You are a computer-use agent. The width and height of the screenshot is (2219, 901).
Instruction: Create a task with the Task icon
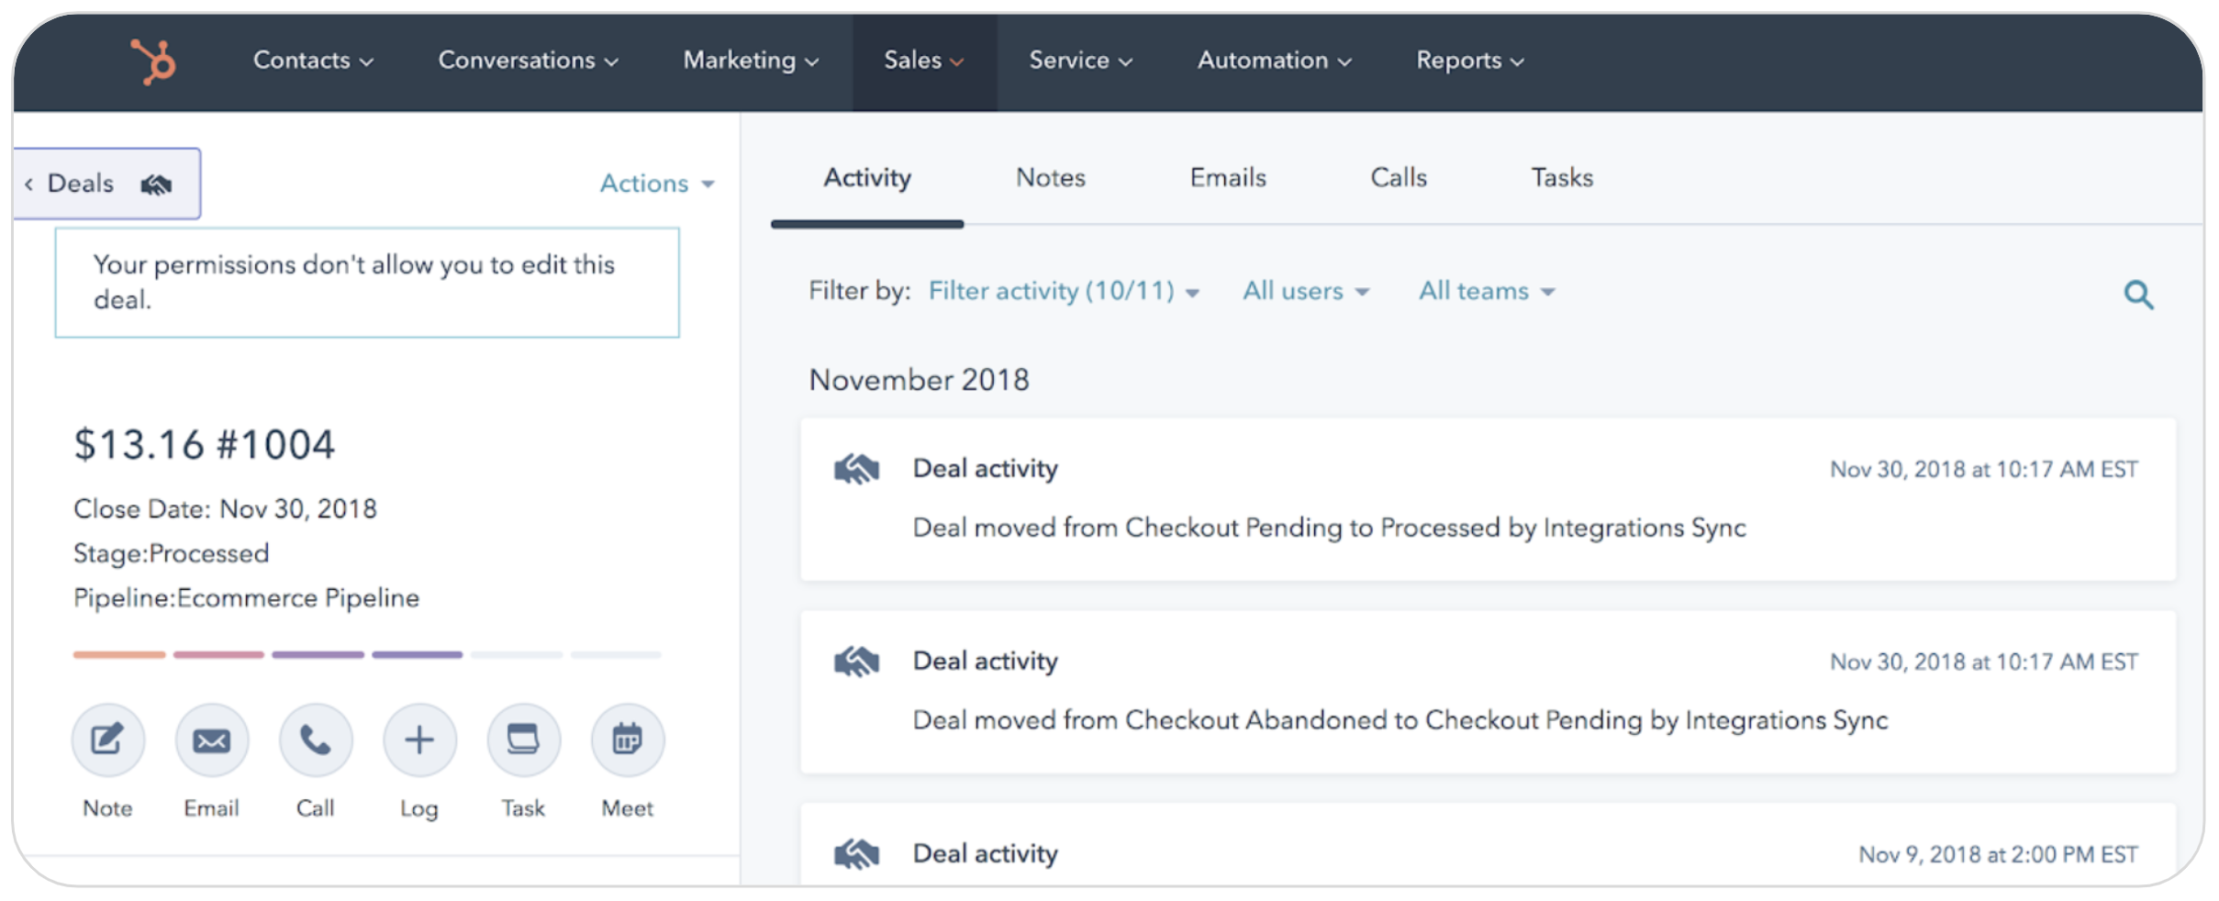[x=523, y=740]
